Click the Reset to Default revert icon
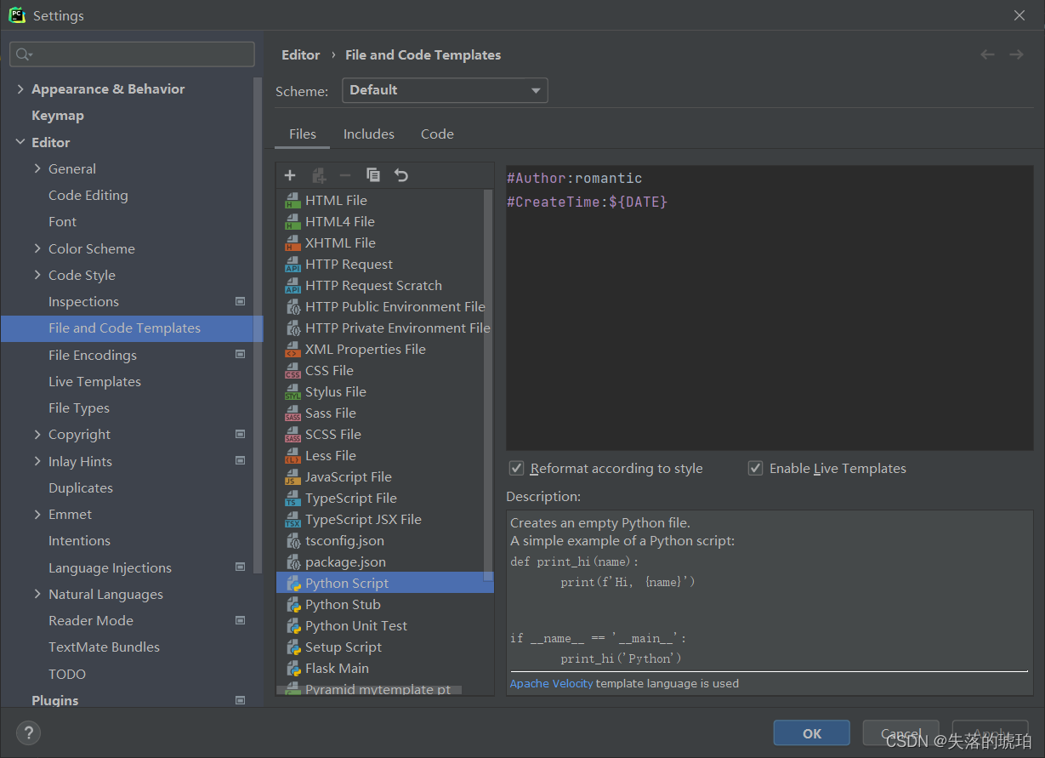Image resolution: width=1045 pixels, height=758 pixels. [401, 175]
